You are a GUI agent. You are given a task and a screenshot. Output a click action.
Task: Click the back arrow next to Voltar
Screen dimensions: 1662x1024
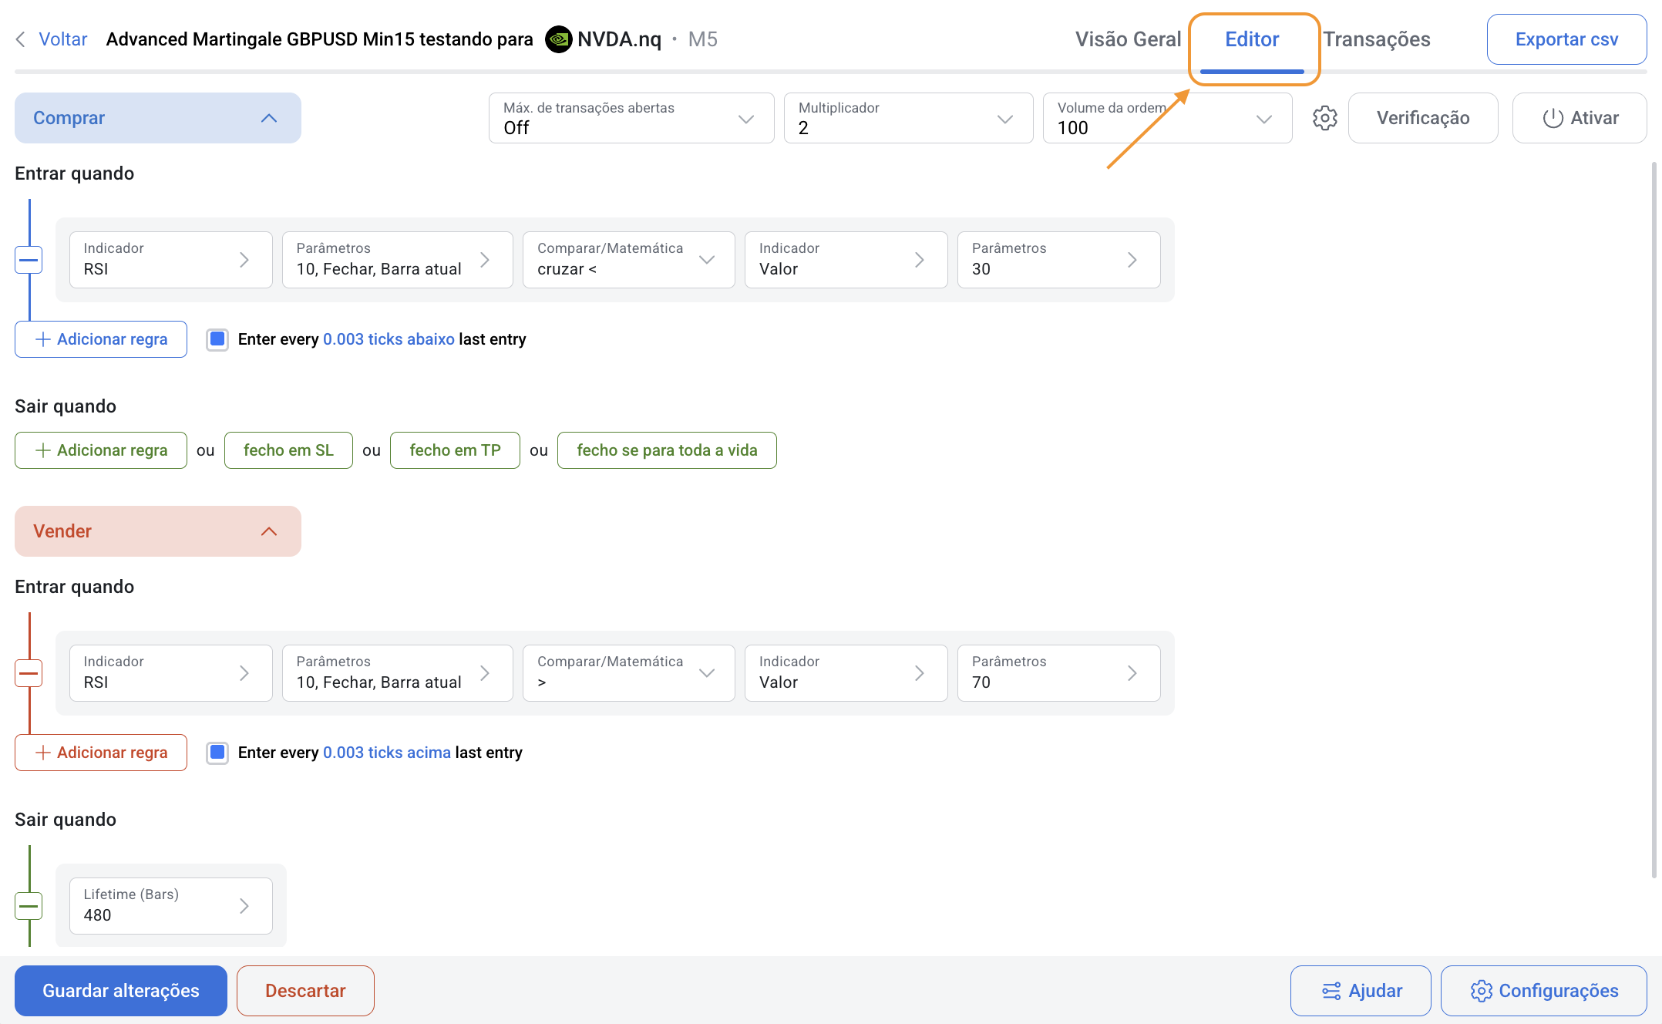(x=21, y=39)
